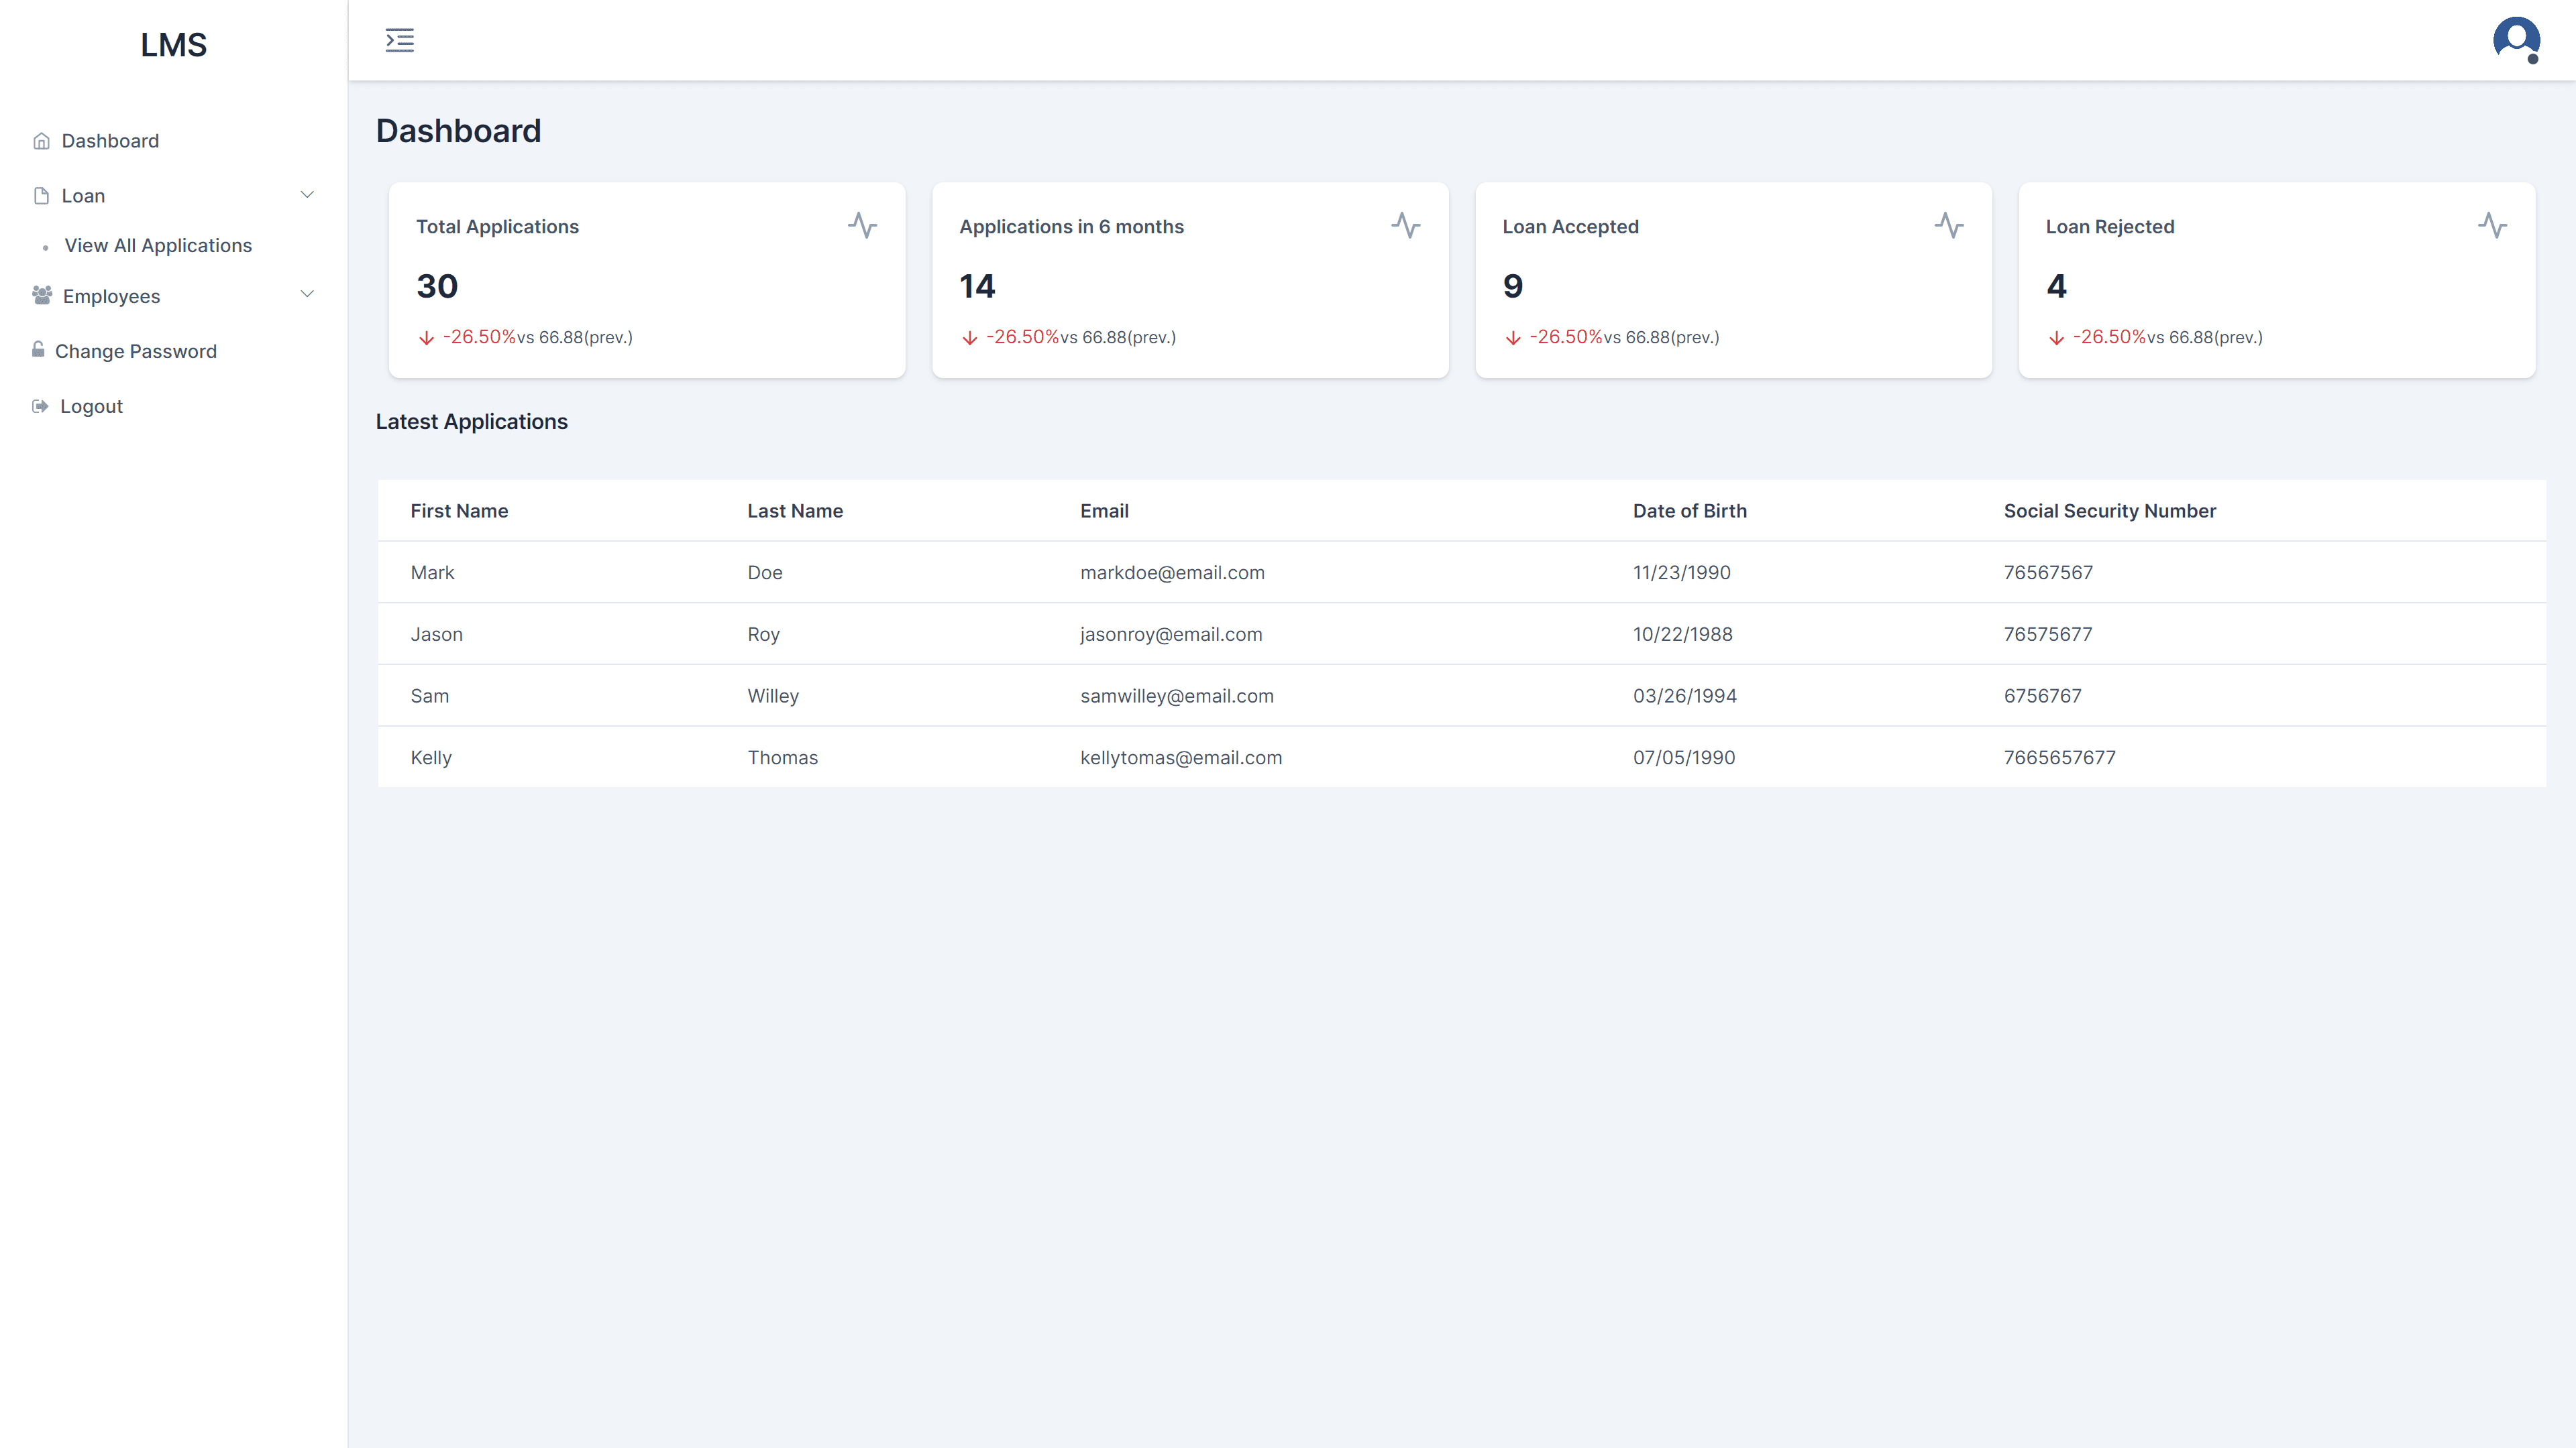Screen dimensions: 2576x1448
Task: Click the Logout exit icon
Action: [x=40, y=406]
